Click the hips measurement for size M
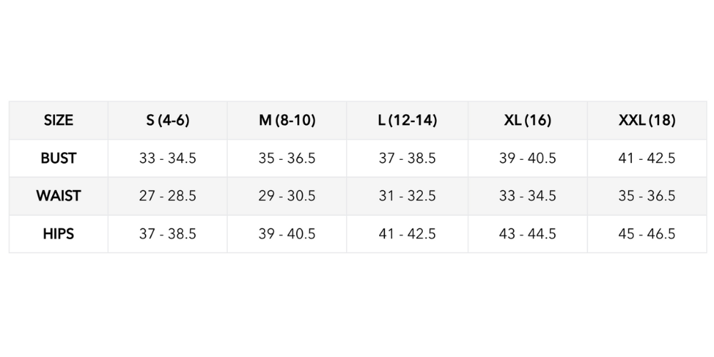Screen dimensions: 714x357 pyautogui.click(x=287, y=234)
